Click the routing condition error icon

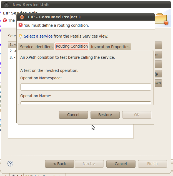pyautogui.click(x=20, y=25)
